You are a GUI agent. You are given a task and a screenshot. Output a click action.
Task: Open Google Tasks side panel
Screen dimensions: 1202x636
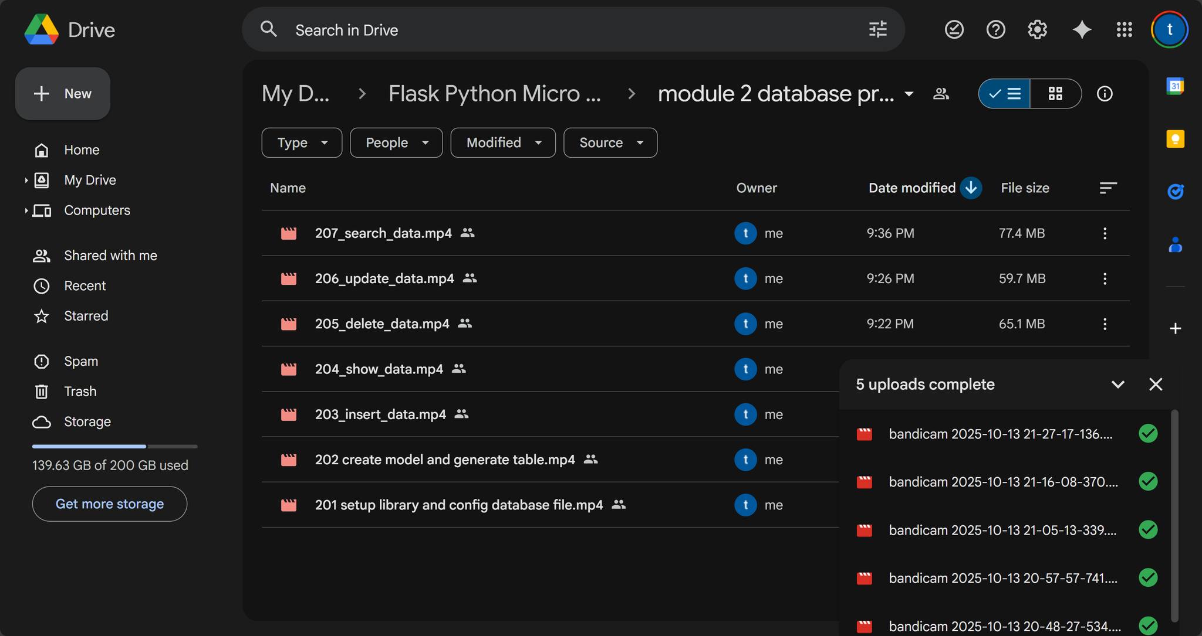point(1175,192)
